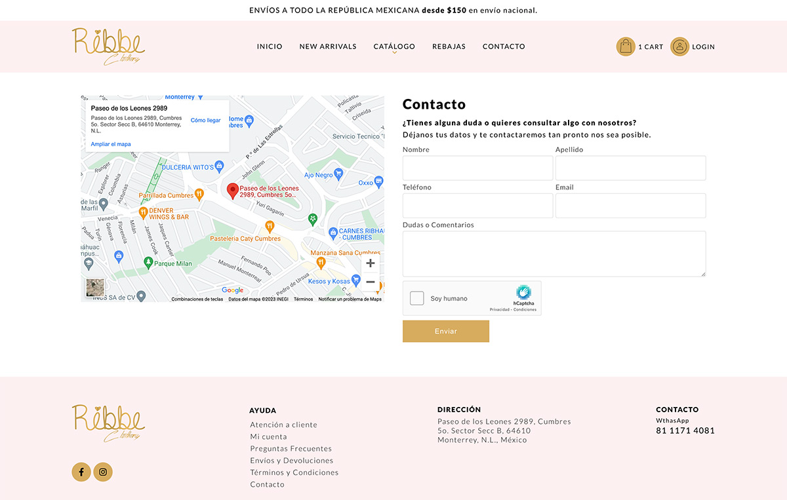Open the Instagram icon in footer
The height and width of the screenshot is (500, 787).
tap(103, 472)
